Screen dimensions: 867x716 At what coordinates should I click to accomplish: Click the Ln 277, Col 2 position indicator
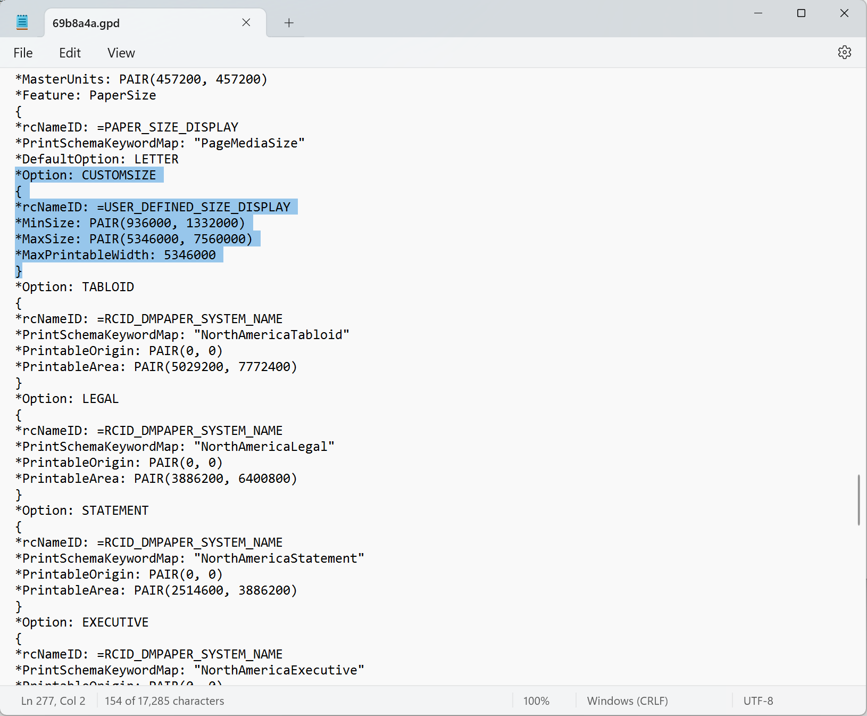pyautogui.click(x=53, y=701)
